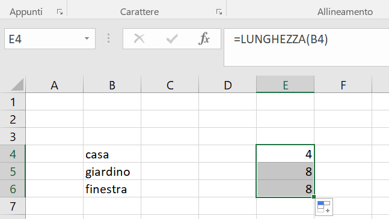Confirm entry with the checkmark icon
Screen dimensions: 389x219
(x=172, y=38)
